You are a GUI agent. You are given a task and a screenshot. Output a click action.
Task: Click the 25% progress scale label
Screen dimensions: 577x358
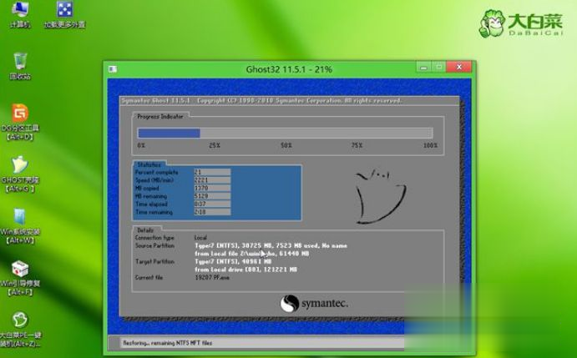coord(215,145)
